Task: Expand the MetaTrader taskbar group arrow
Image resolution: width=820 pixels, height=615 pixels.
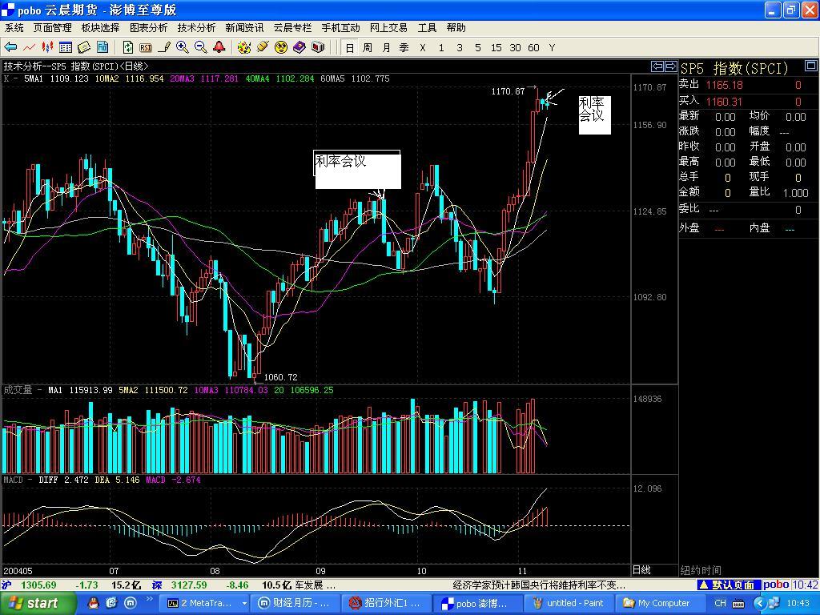Action: (x=243, y=604)
